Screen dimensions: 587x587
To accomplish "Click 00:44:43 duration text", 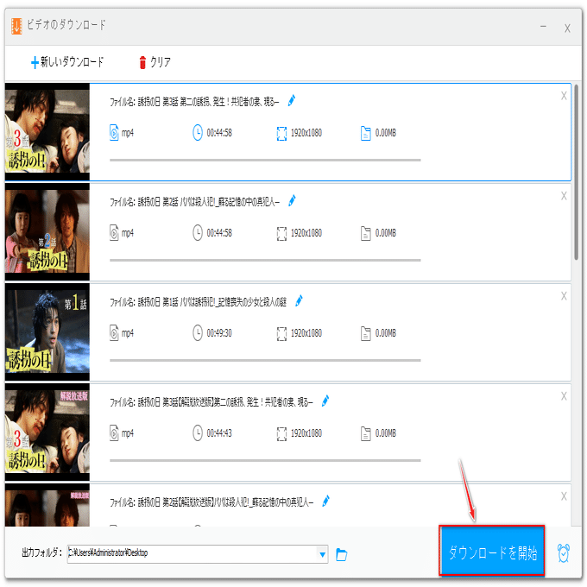I will click(219, 433).
